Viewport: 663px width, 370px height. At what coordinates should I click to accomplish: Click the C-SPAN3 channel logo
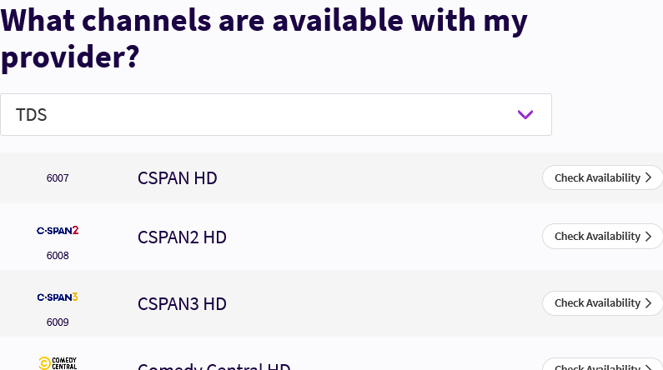point(58,297)
